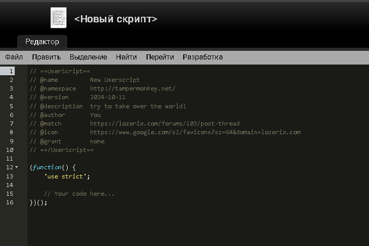The image size is (369, 246).
Task: Place cursor in '// Your code here...' comment
Action: 79,194
